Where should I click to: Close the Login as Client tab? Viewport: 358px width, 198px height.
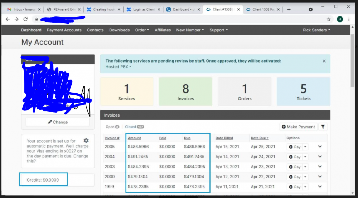159,9
